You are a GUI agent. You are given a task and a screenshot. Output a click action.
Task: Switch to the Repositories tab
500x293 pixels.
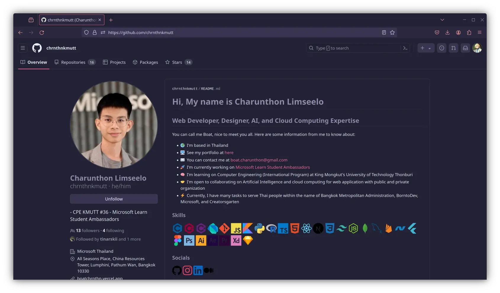point(75,62)
